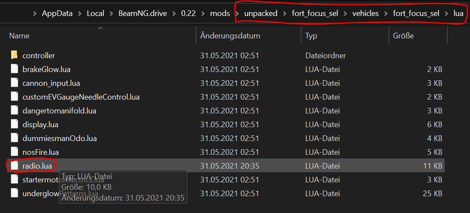Navigate to BeamNG.drive breadcrumb

[x=142, y=13]
